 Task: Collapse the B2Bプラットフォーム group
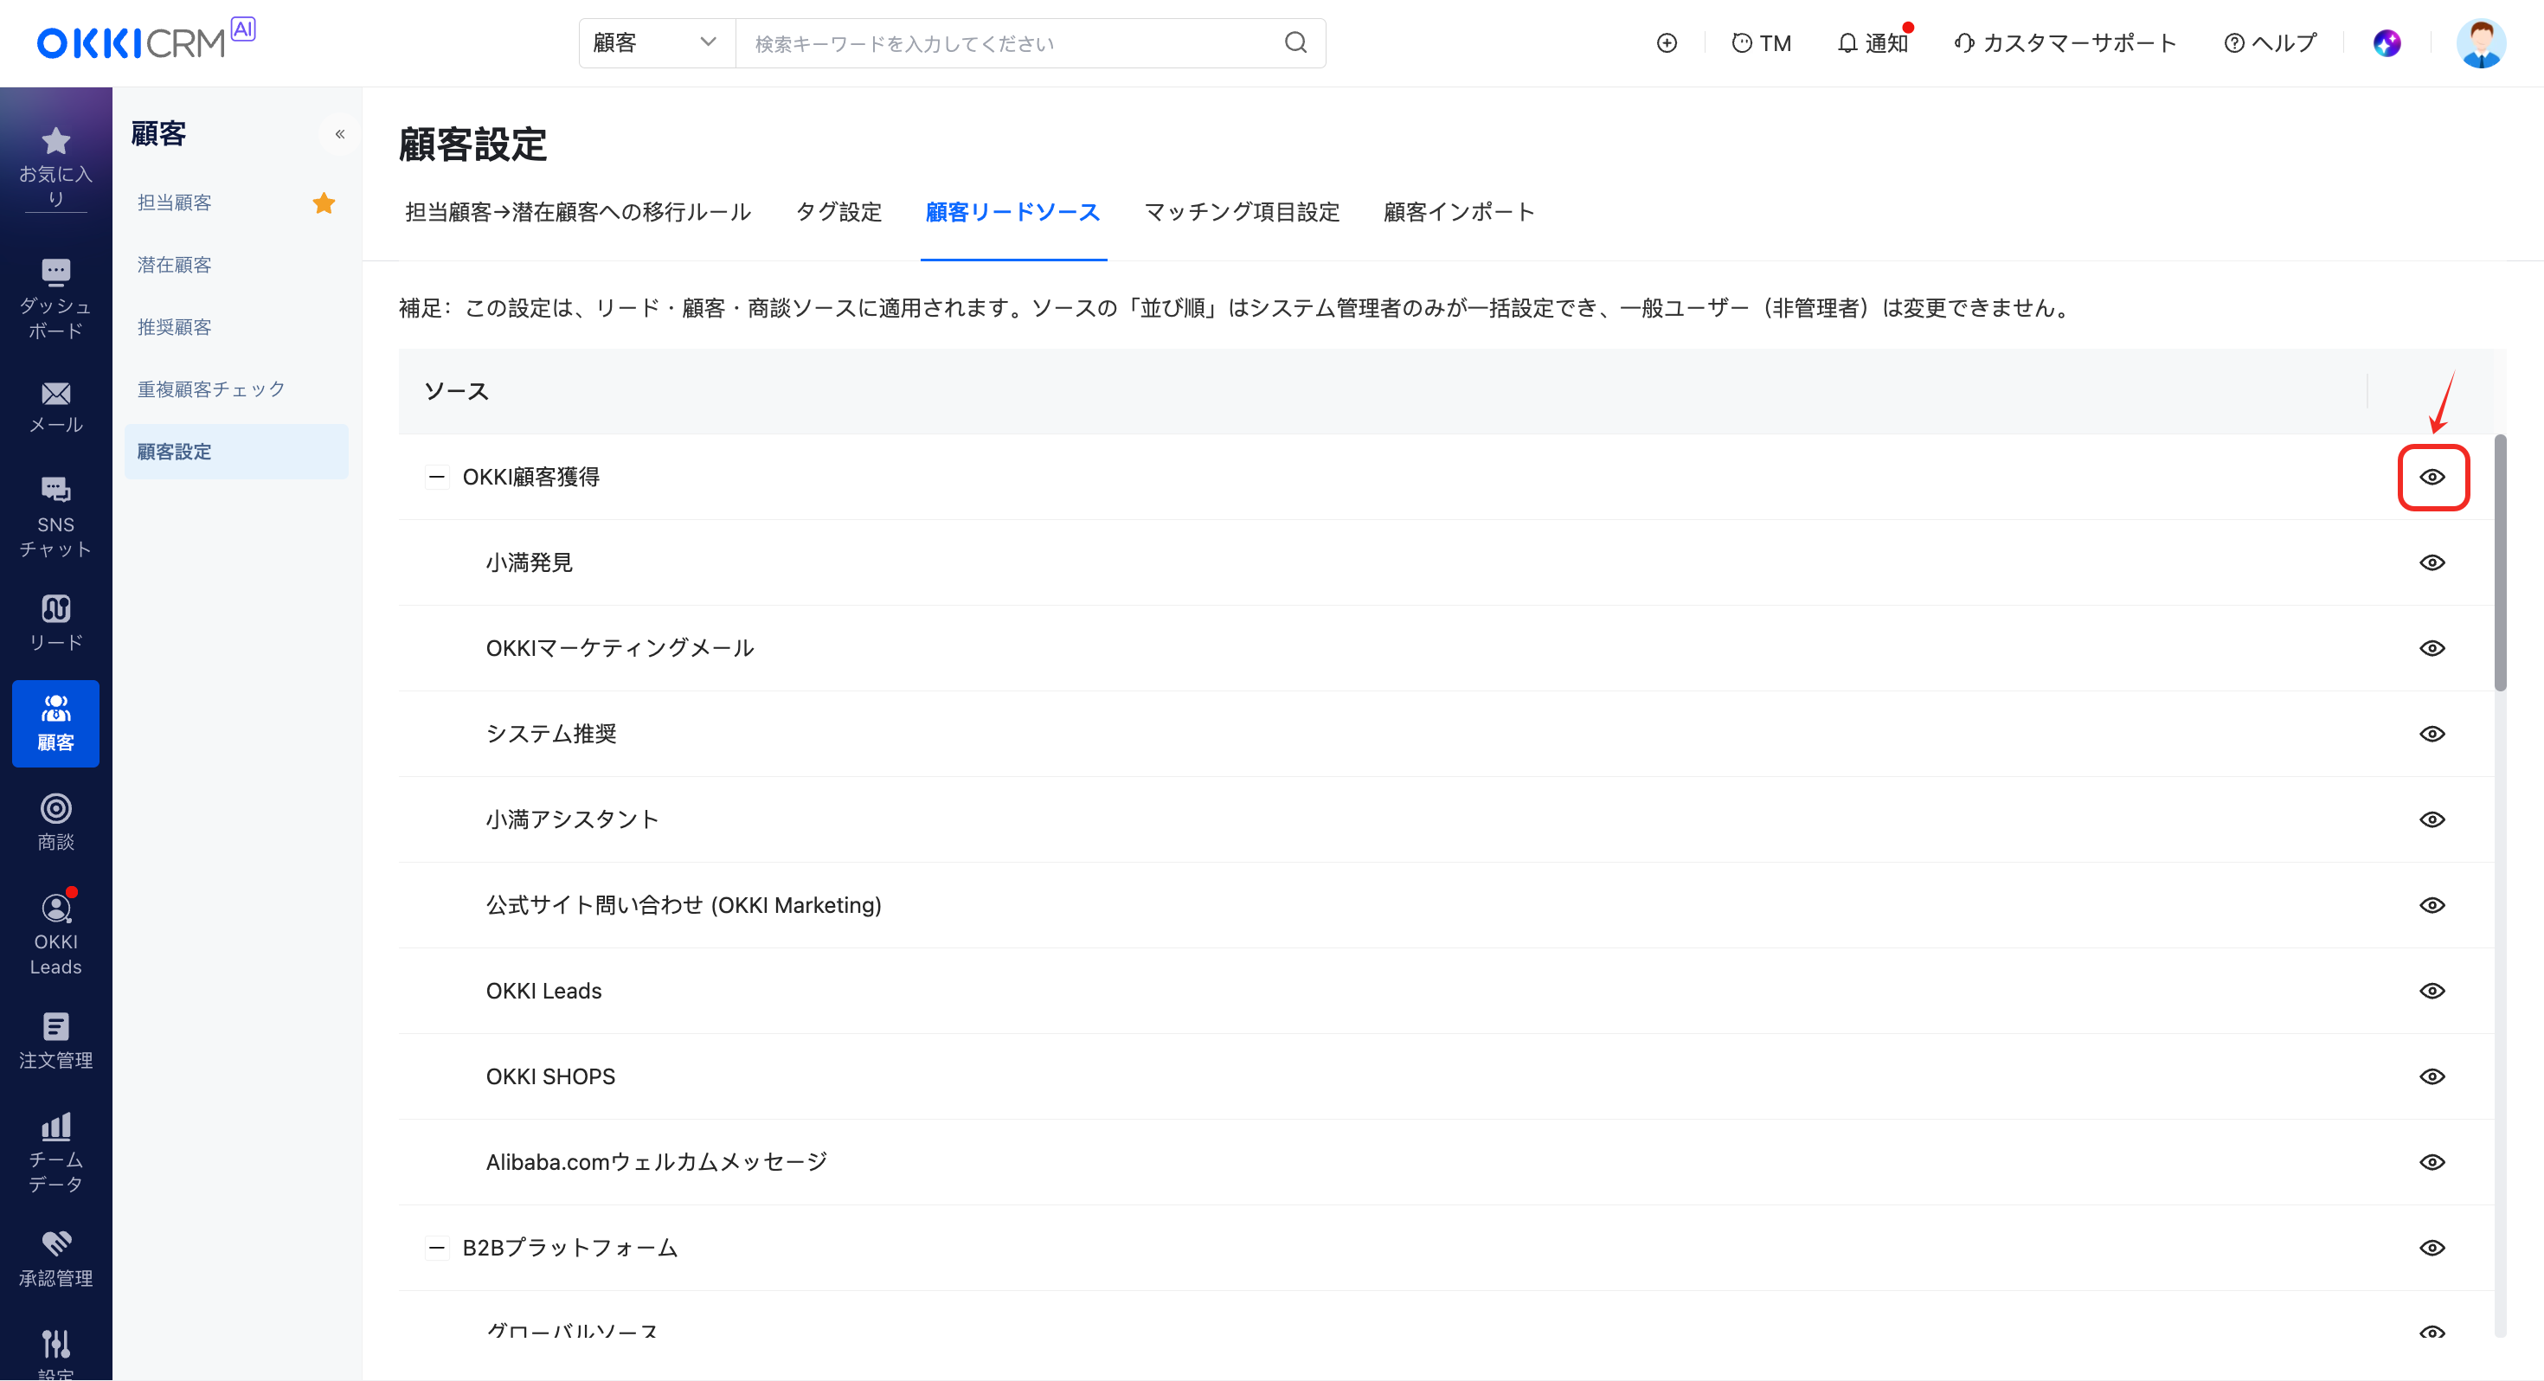(436, 1248)
